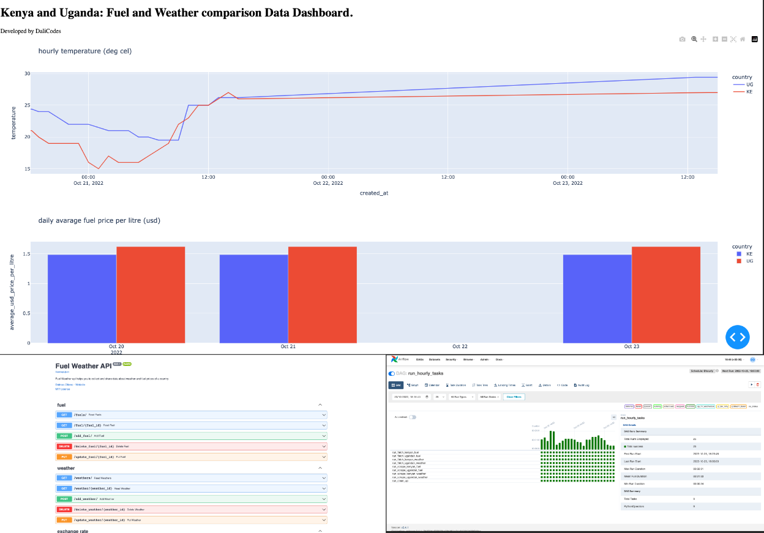Open the All Run States dropdown
The height and width of the screenshot is (533, 764).
490,397
